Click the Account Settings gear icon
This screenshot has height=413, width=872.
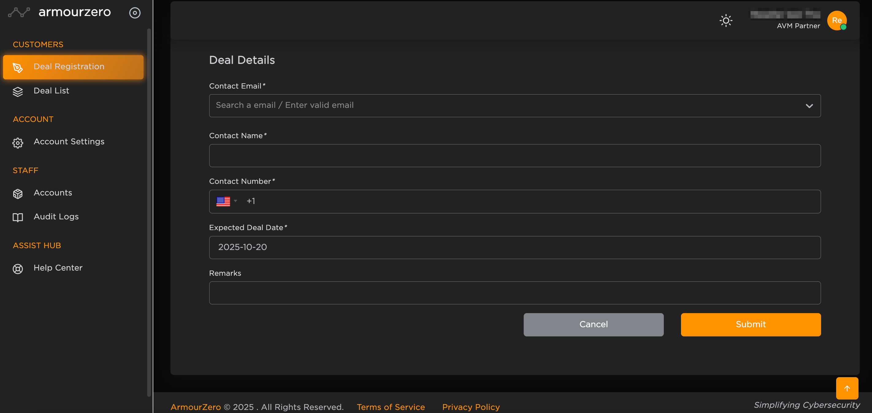[17, 143]
